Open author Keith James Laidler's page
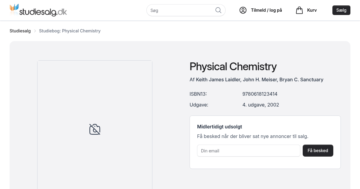 [218, 79]
